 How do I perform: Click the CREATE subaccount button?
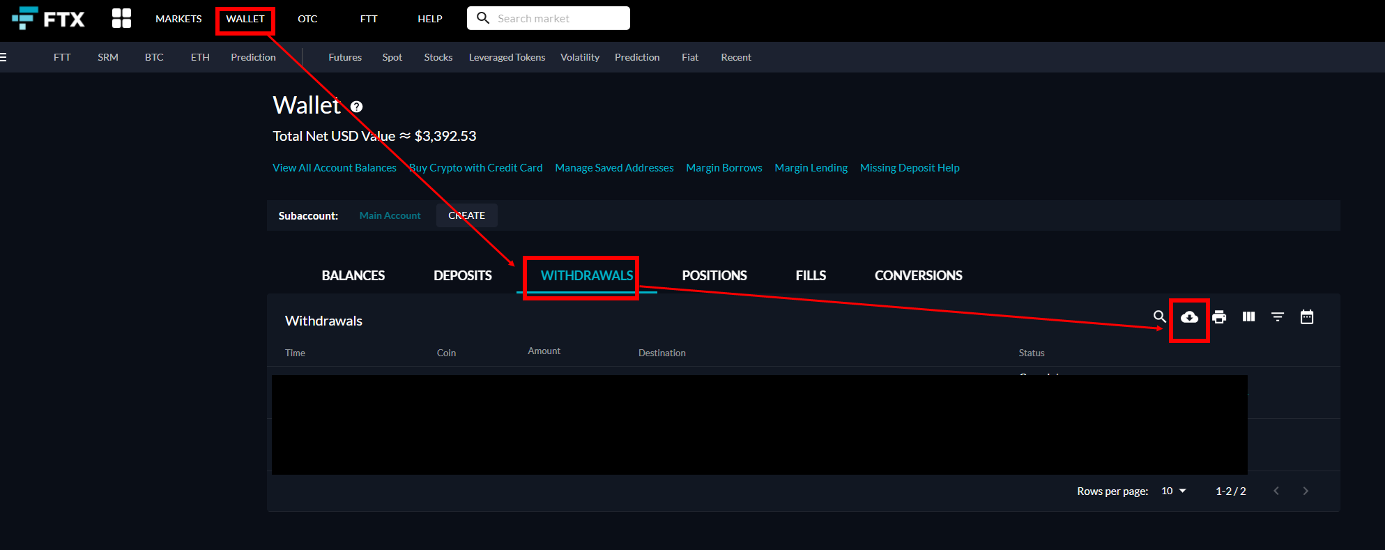466,215
